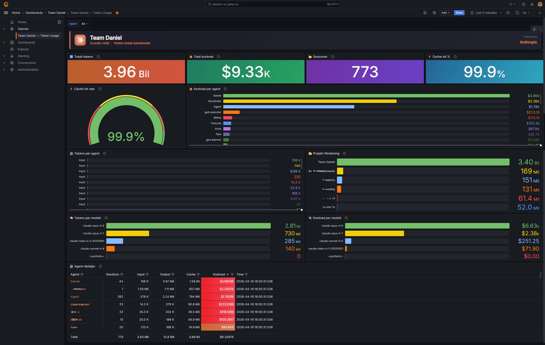Click filter icon on Output column

[x=173, y=274]
